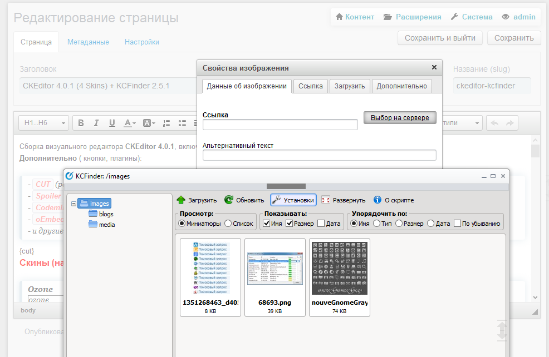Apply Underline formatting in the editor toolbar
The image size is (549, 357).
(x=112, y=123)
